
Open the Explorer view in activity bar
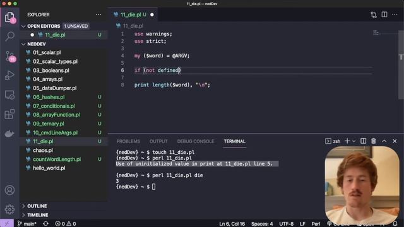point(9,17)
